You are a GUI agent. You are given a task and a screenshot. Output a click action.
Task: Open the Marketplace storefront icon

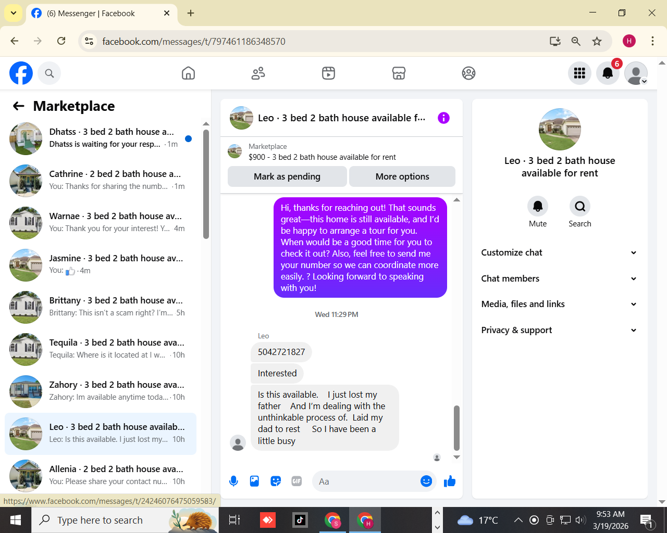(x=399, y=73)
